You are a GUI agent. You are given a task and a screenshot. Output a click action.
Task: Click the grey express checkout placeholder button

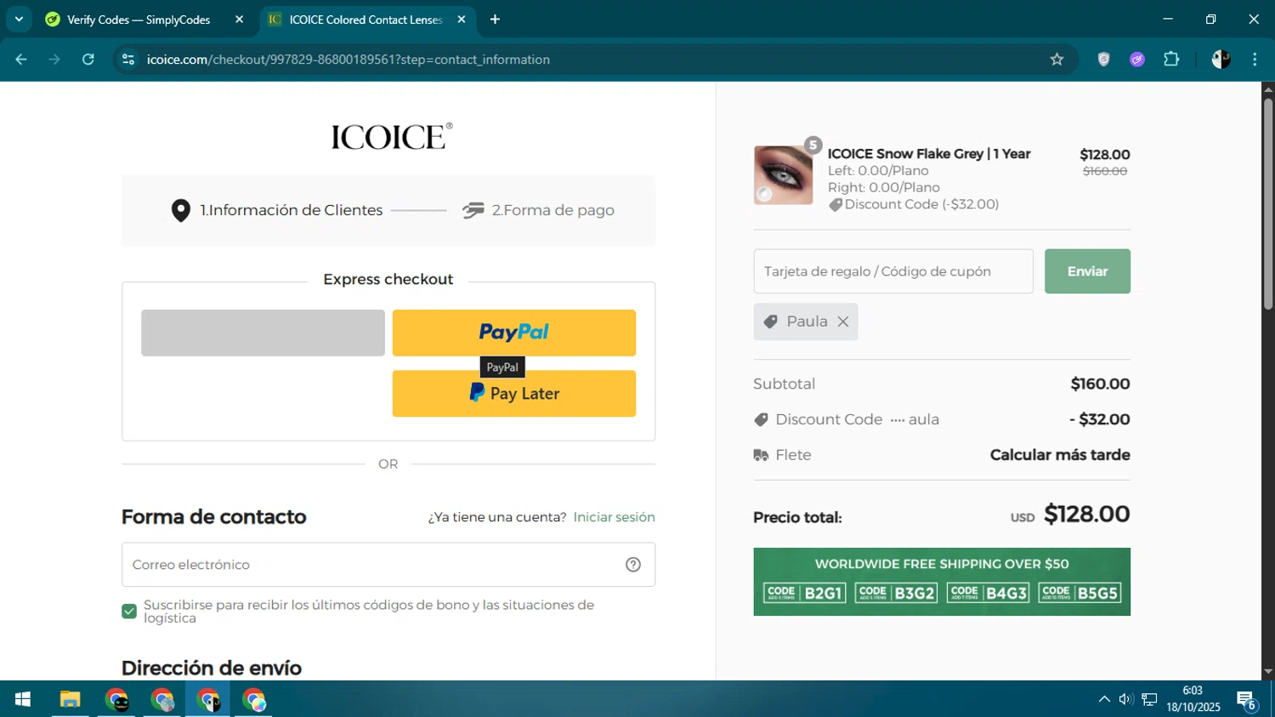pos(263,333)
